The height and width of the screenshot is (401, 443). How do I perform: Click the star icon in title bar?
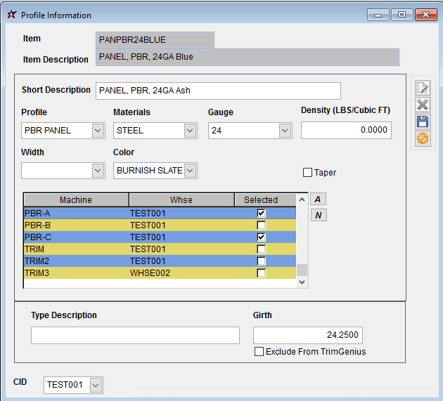coord(11,15)
